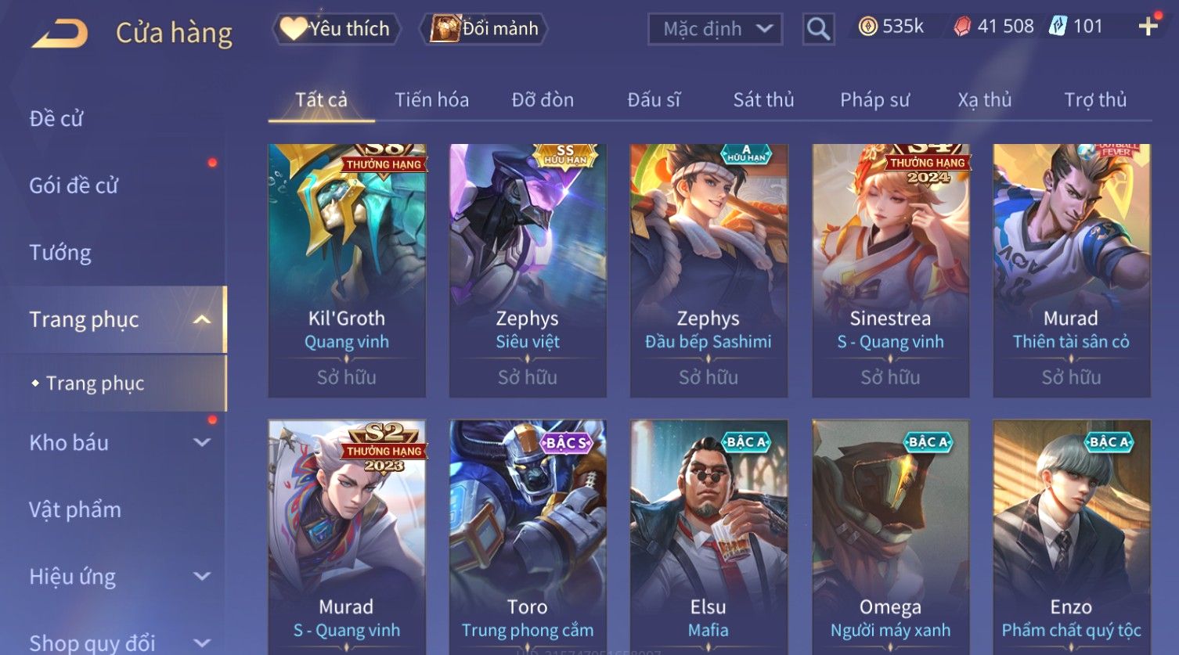Tap the blue voucher icon showing 101
Screen dimensions: 1179x655
point(1058,27)
